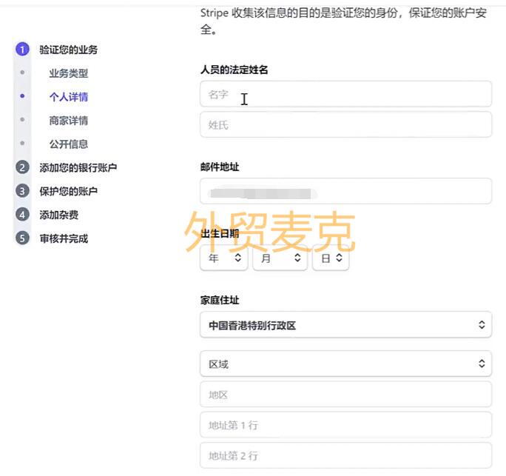Focus the 名字 first name field

pyautogui.click(x=345, y=94)
